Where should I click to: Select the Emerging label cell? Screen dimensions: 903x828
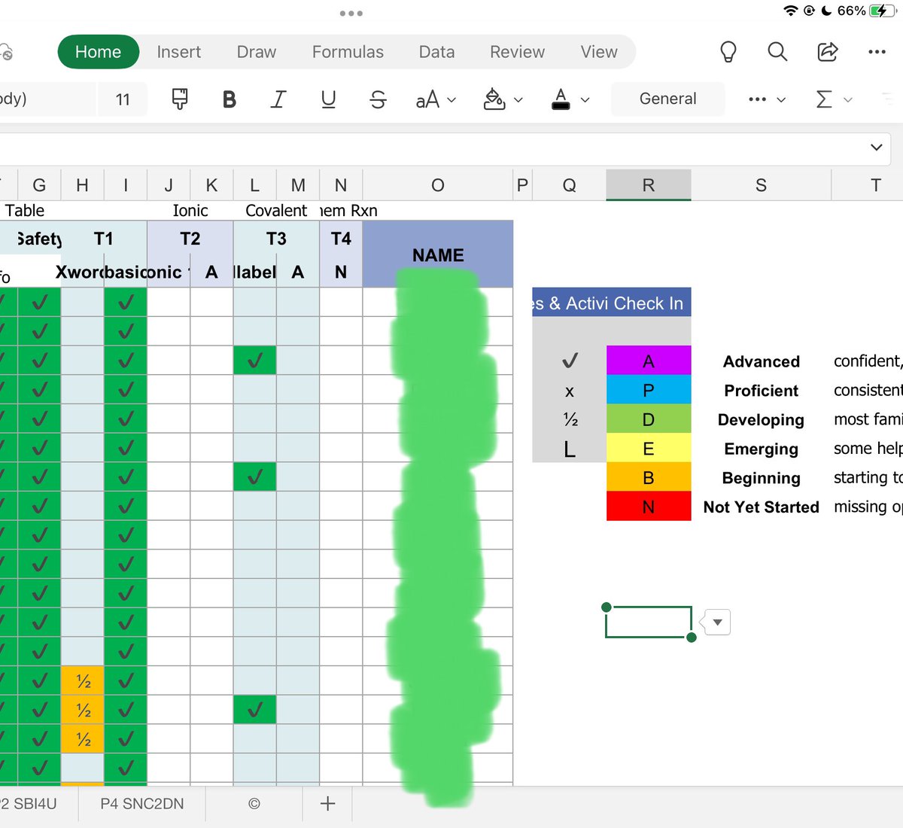pyautogui.click(x=761, y=449)
